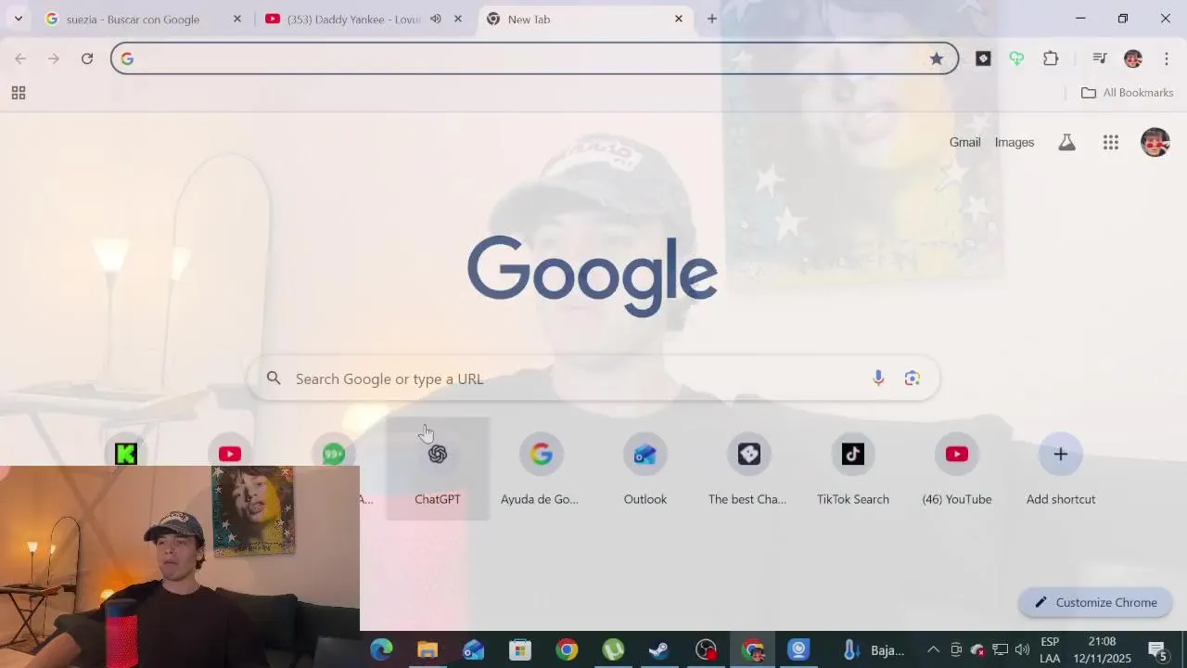Open the TikTok Search shortcut
This screenshot has width=1187, height=668.
tap(853, 469)
